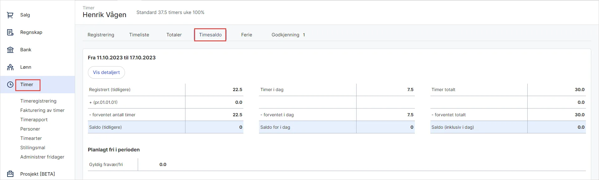Select Fakturering av timer submenu

42,110
